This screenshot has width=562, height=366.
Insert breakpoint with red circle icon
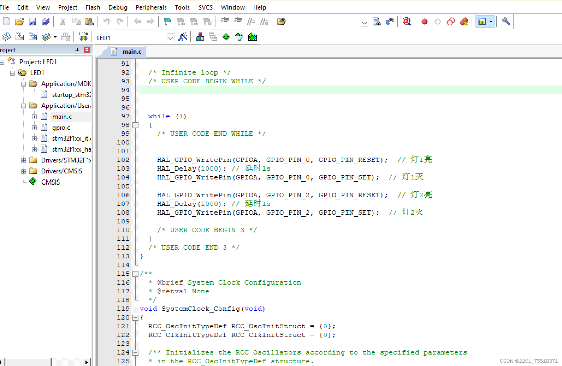click(x=424, y=22)
